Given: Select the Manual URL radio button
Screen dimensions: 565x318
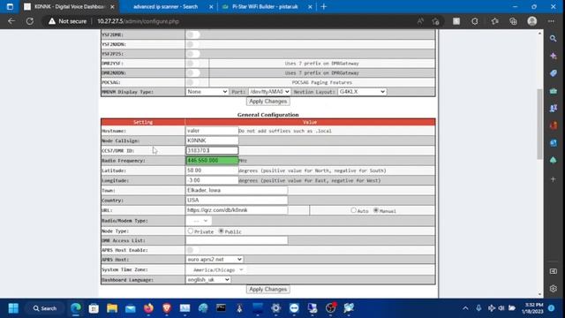Looking at the screenshot, I should (376, 210).
